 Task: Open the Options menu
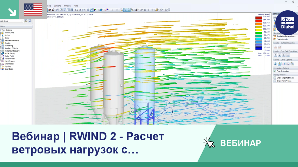57,6
